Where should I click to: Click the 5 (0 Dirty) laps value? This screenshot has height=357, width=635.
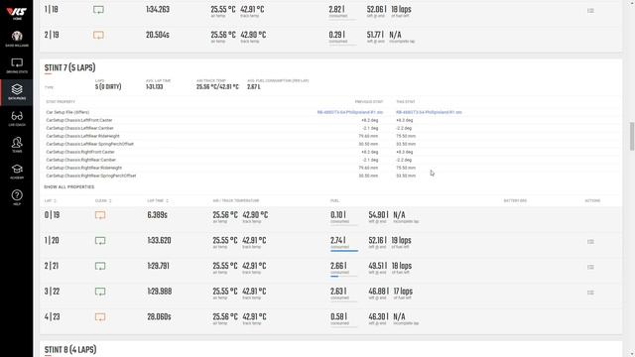point(108,87)
